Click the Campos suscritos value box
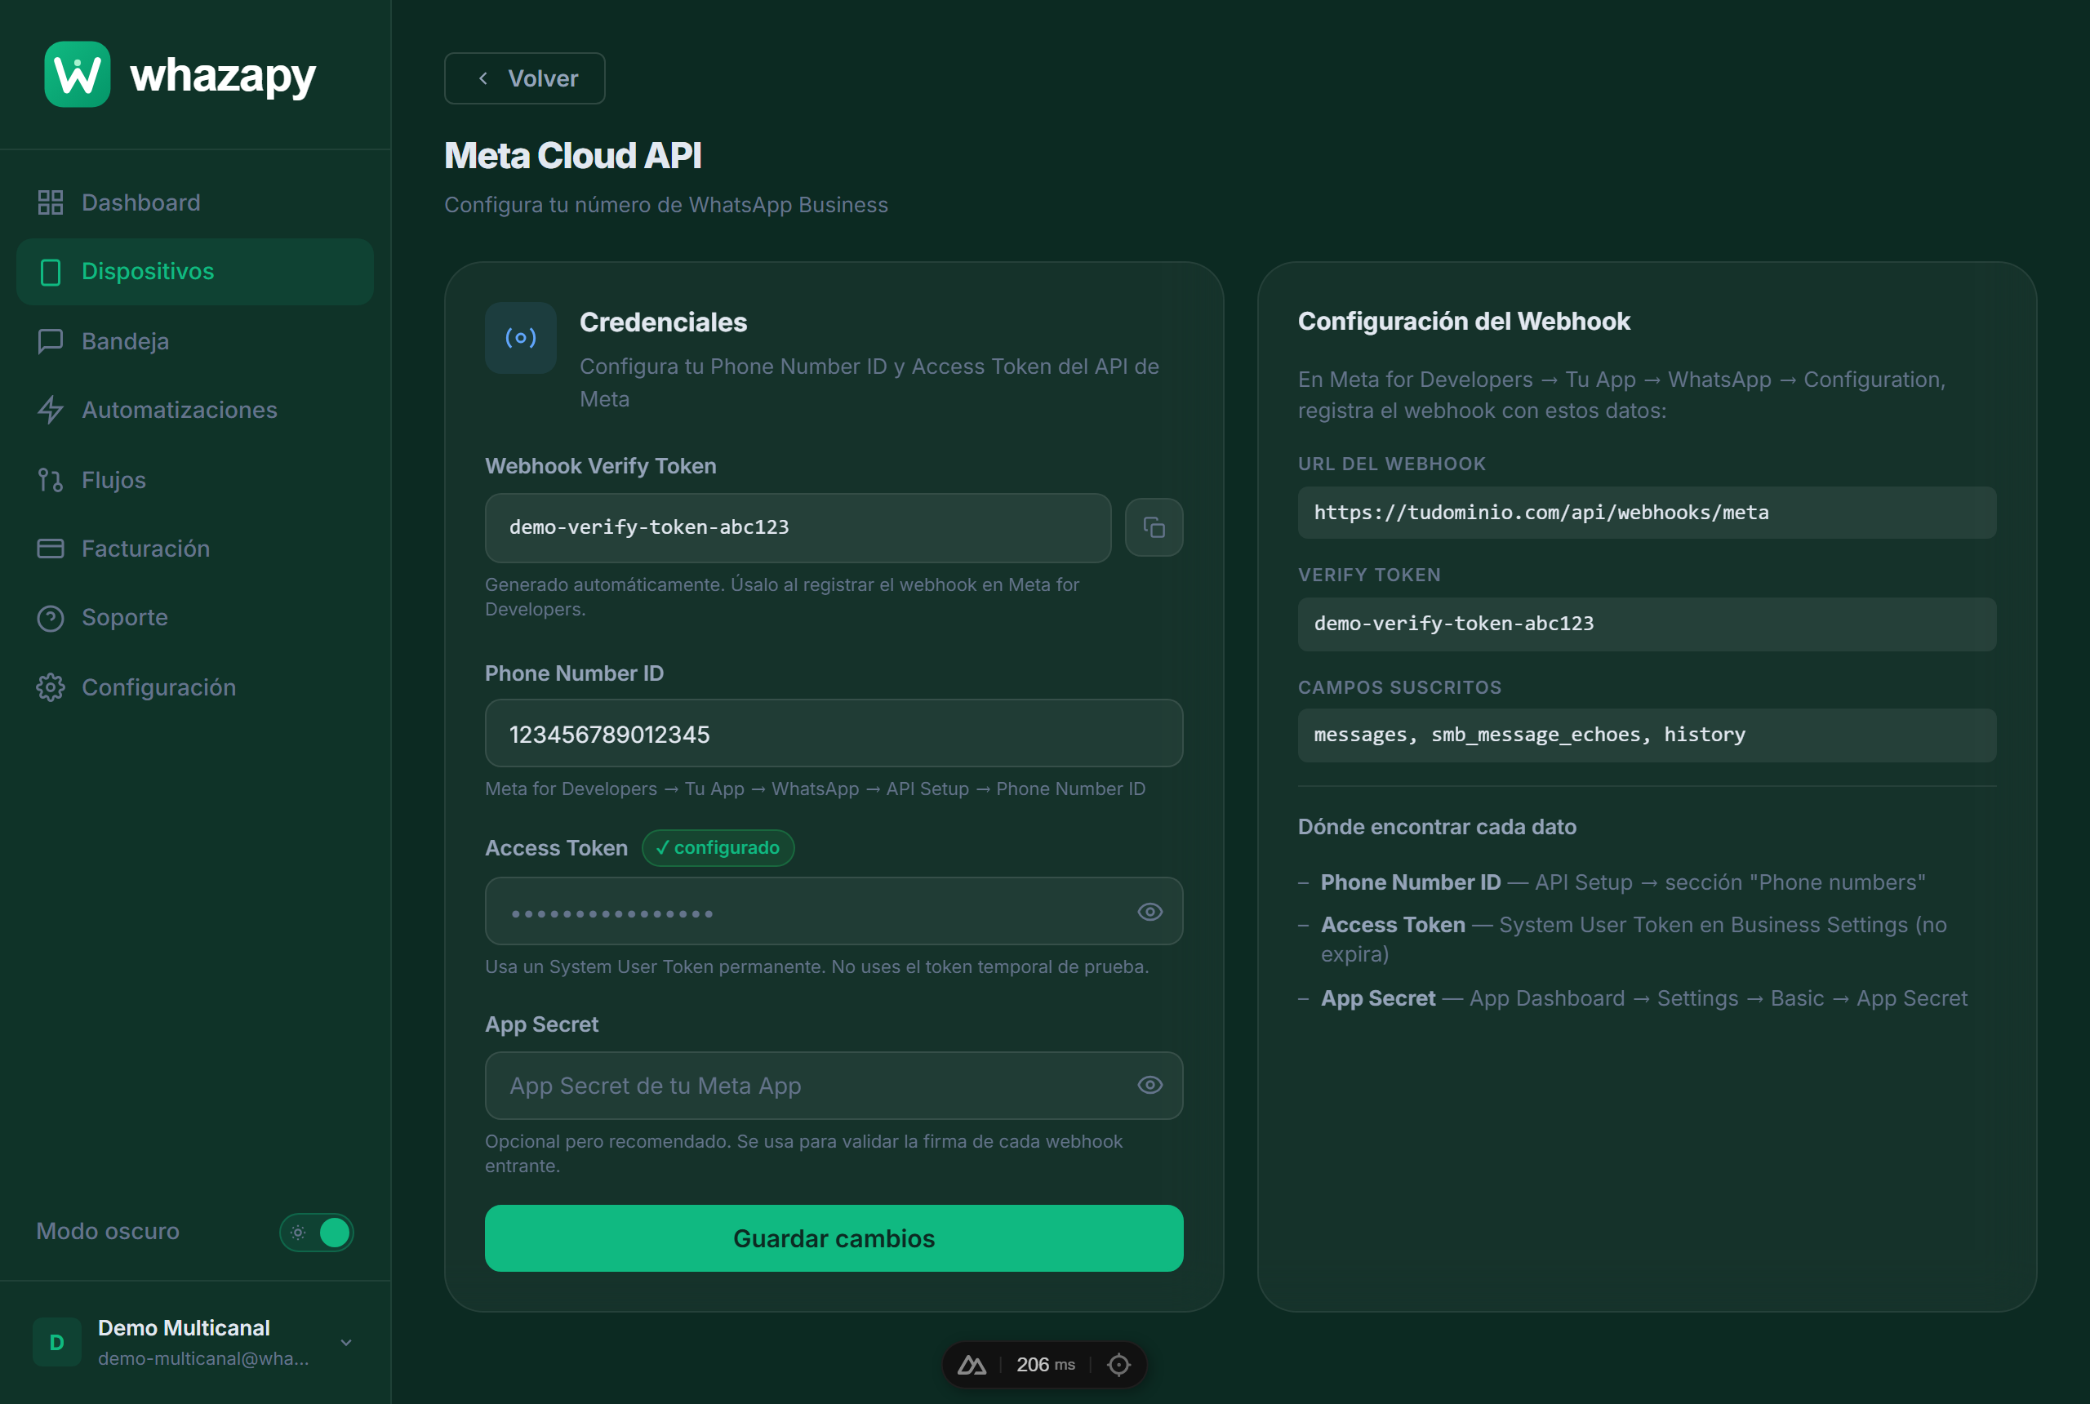The width and height of the screenshot is (2090, 1404). coord(1647,735)
